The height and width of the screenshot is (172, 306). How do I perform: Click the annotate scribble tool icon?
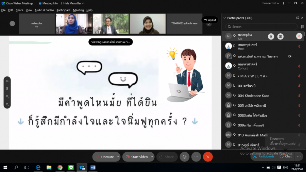7,81
